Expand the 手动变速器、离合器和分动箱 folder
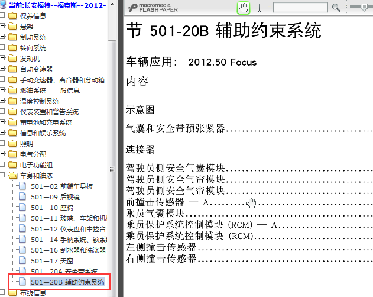373x297 pixels. (x=2, y=79)
